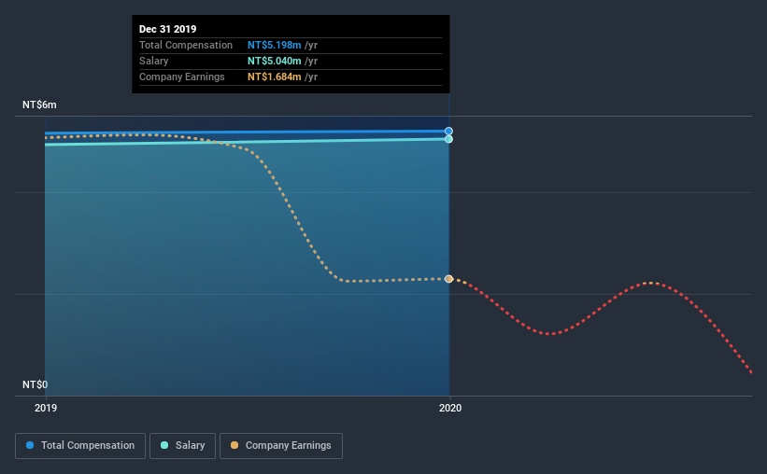This screenshot has width=767, height=474.
Task: Toggle the Salary legend button
Action: tap(182, 446)
